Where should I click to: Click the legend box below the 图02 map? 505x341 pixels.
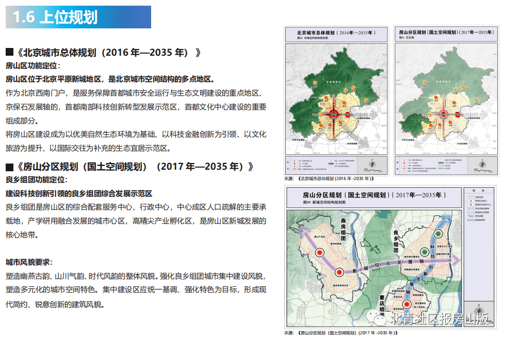click(x=336, y=165)
